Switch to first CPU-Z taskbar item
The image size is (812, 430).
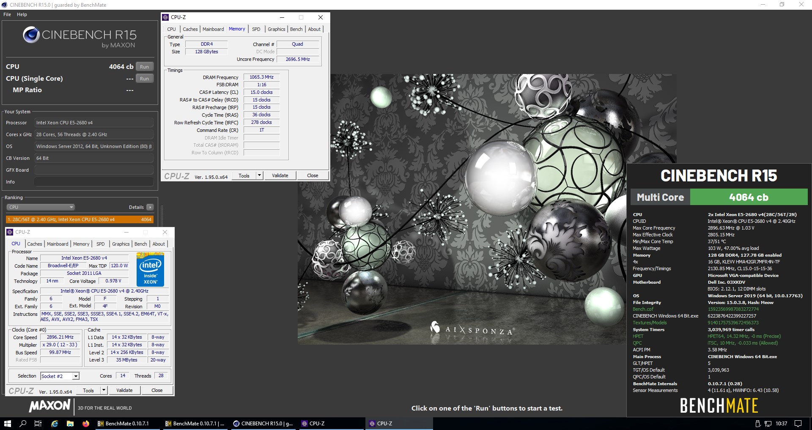tap(331, 424)
